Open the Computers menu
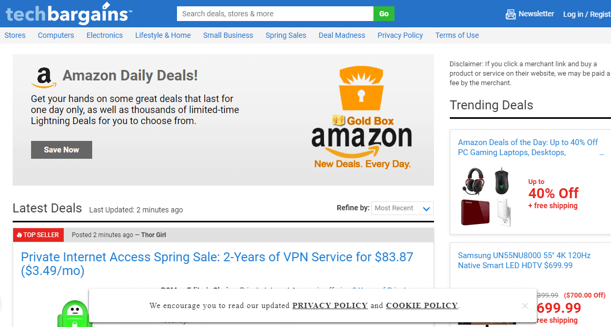The width and height of the screenshot is (611, 327). click(x=56, y=35)
